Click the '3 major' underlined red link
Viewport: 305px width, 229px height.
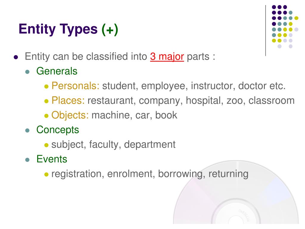click(167, 57)
